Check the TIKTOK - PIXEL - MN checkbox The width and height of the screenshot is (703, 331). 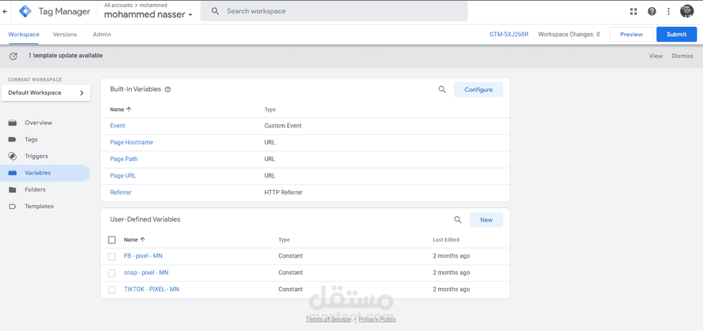[x=112, y=289]
